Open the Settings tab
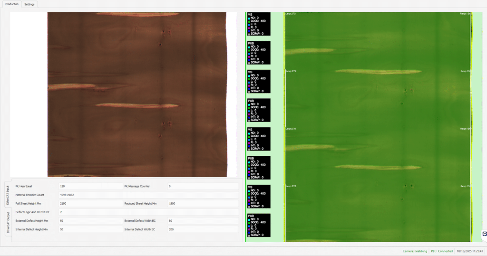487x256 pixels. [29, 4]
